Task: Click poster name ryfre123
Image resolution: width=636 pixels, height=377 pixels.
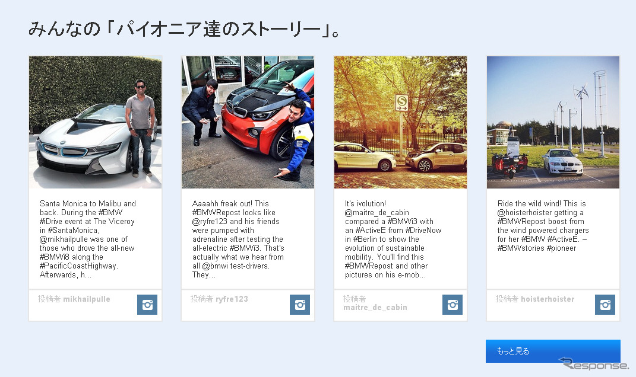Action: click(232, 299)
